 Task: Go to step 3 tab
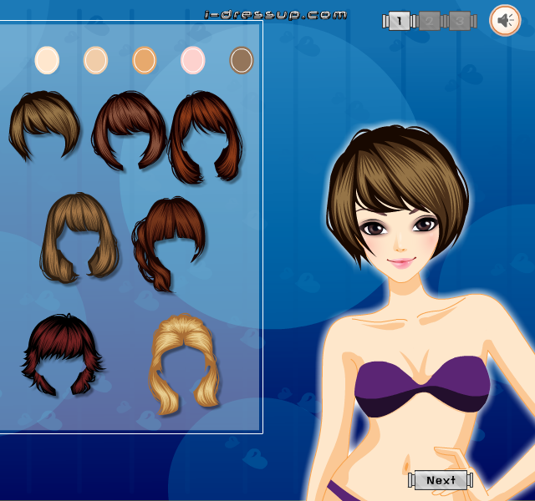pos(460,21)
